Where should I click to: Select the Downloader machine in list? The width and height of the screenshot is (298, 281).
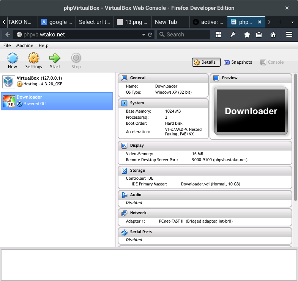[57, 101]
